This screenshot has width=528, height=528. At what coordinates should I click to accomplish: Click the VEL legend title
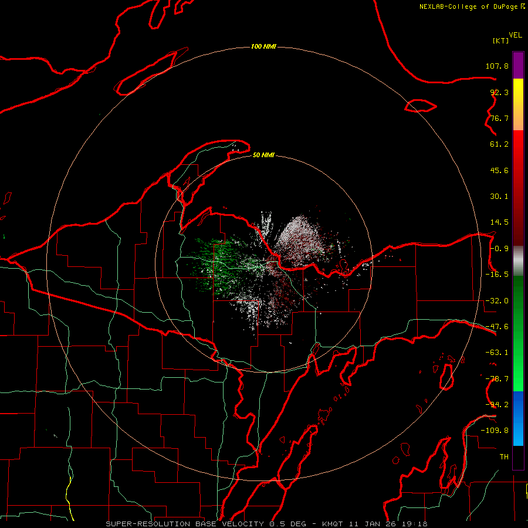tap(516, 35)
